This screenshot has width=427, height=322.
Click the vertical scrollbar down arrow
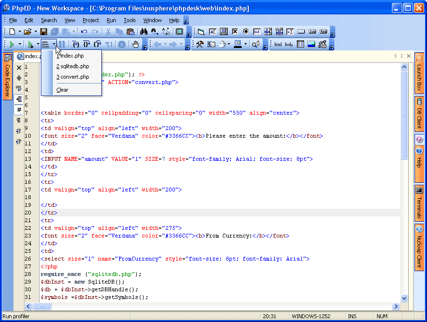coord(403,298)
